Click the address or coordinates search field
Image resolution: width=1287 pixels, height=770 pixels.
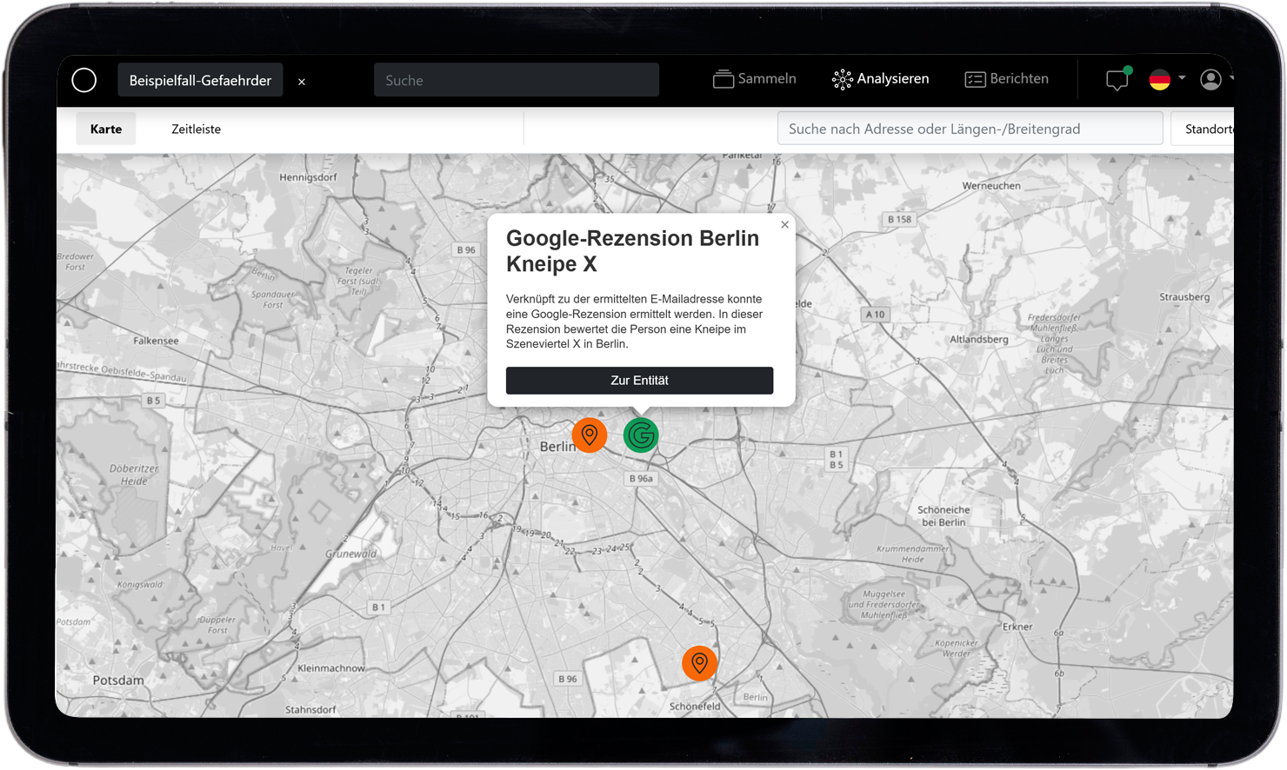[969, 129]
